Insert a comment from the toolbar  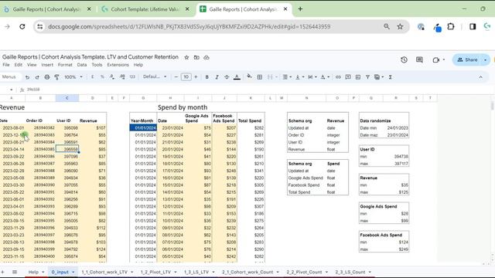click(x=348, y=77)
